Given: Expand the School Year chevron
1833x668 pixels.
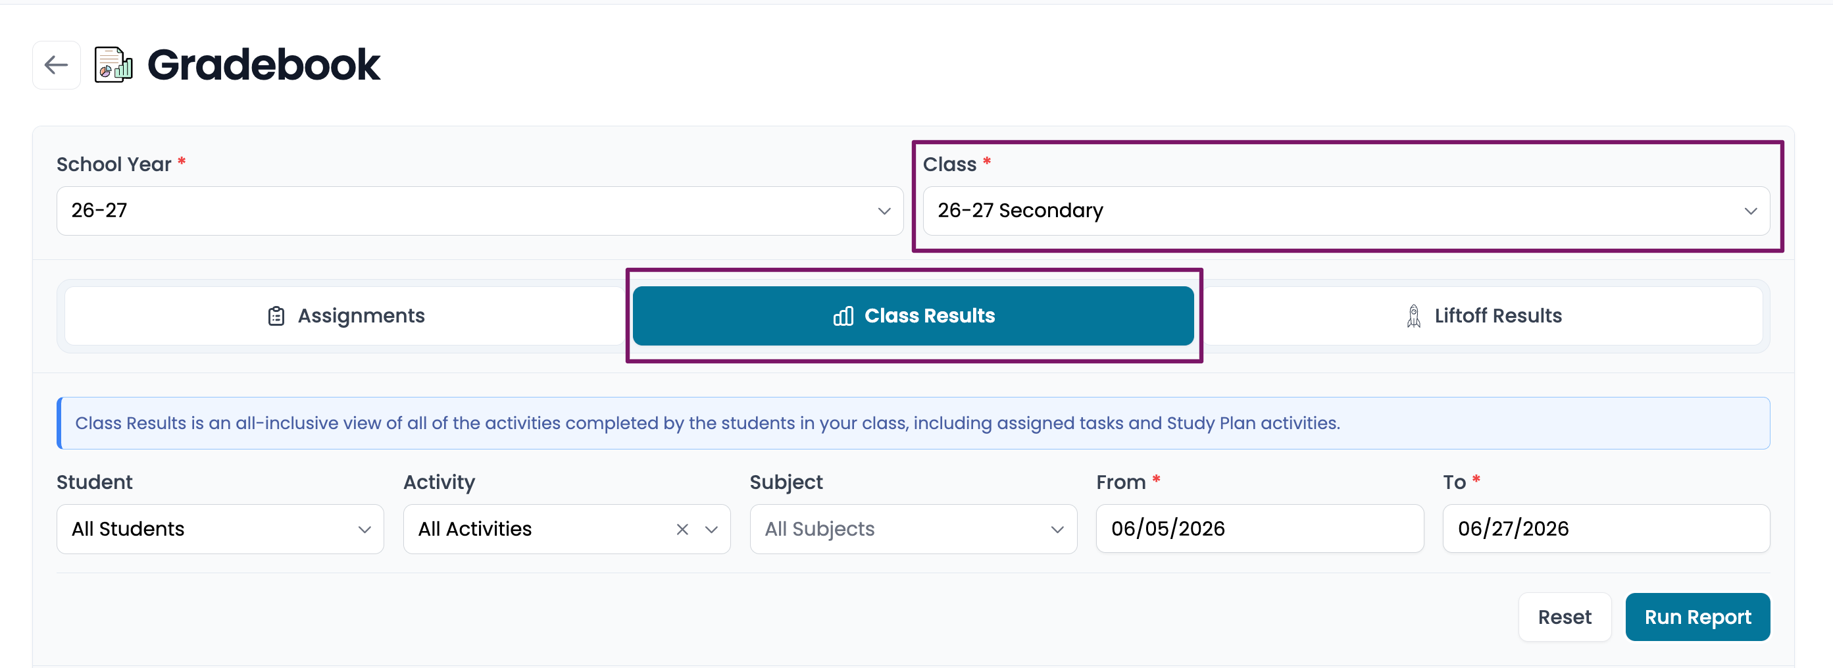Looking at the screenshot, I should pyautogui.click(x=884, y=211).
